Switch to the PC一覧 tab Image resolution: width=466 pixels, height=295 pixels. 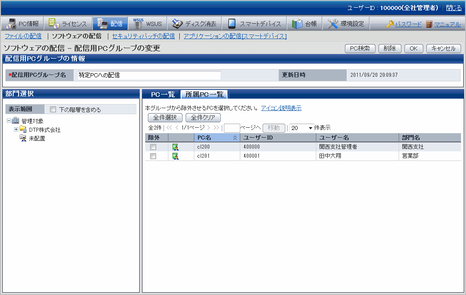pyautogui.click(x=162, y=95)
